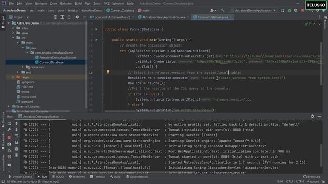
Task: Click Select Opened File target icon in Project panel
Action: [x=55, y=17]
